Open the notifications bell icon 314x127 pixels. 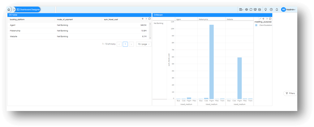pyautogui.click(x=277, y=9)
